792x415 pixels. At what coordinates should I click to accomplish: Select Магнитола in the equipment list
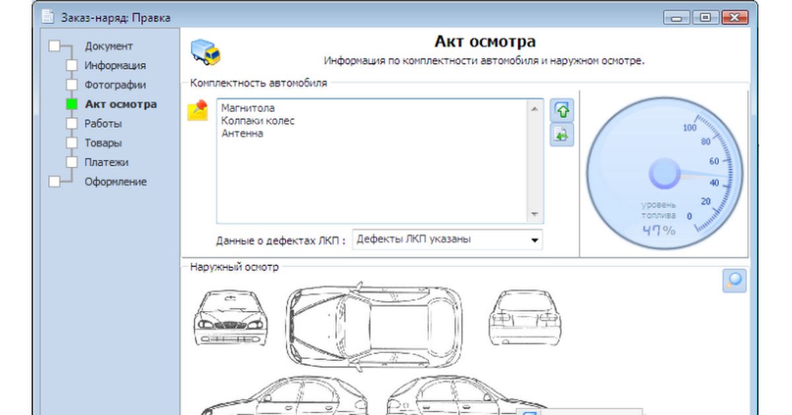tap(247, 108)
